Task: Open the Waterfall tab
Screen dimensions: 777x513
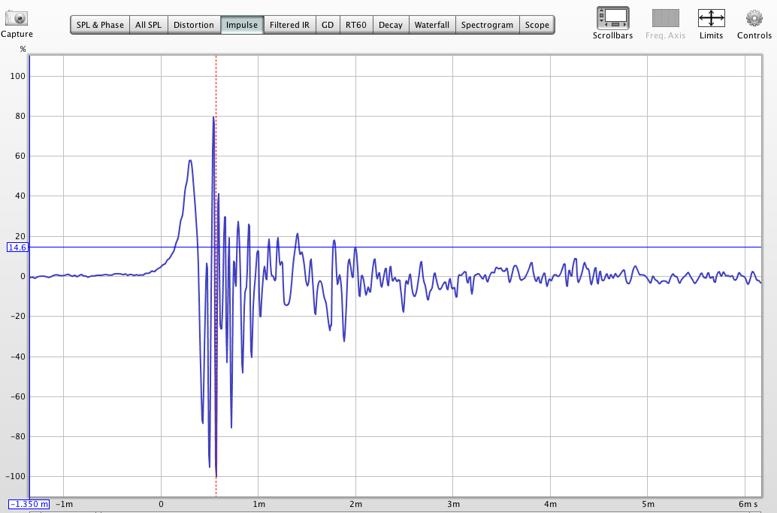Action: coord(432,25)
